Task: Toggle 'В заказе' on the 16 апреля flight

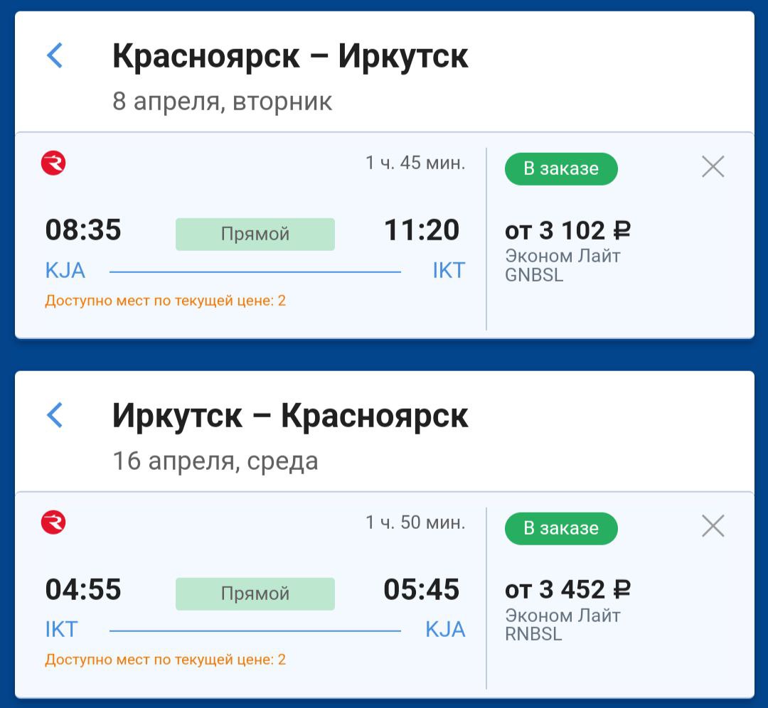Action: (561, 528)
